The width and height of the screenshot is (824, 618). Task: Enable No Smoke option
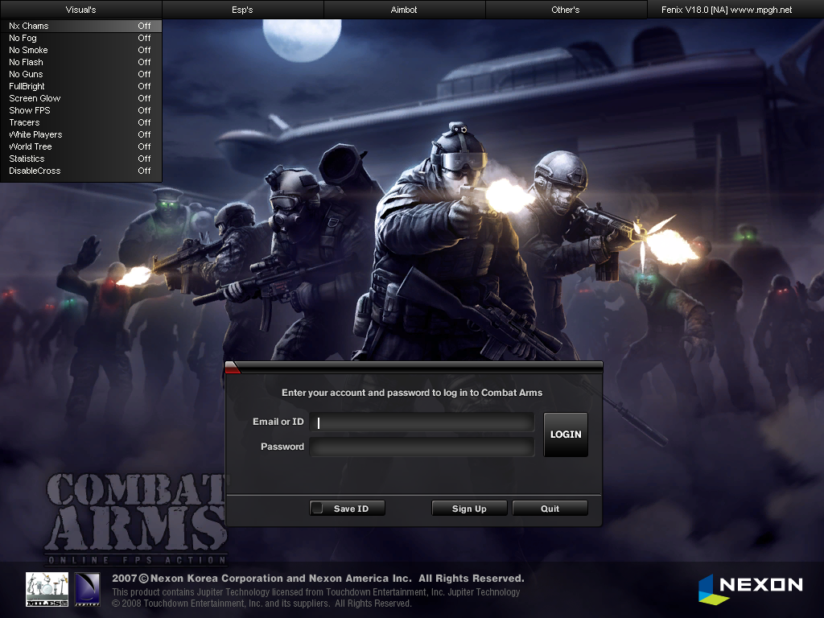[81, 50]
